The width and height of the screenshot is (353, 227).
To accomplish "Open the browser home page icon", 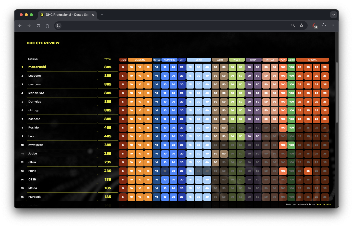I will pyautogui.click(x=47, y=26).
